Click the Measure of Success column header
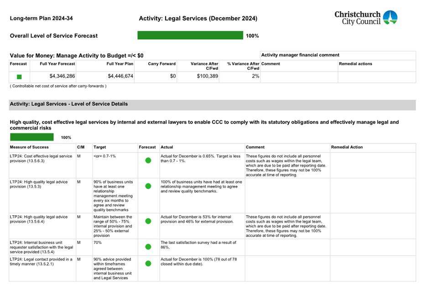 pos(29,147)
